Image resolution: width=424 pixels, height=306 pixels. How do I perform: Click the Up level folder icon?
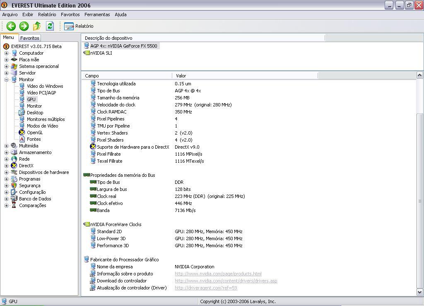pyautogui.click(x=37, y=26)
